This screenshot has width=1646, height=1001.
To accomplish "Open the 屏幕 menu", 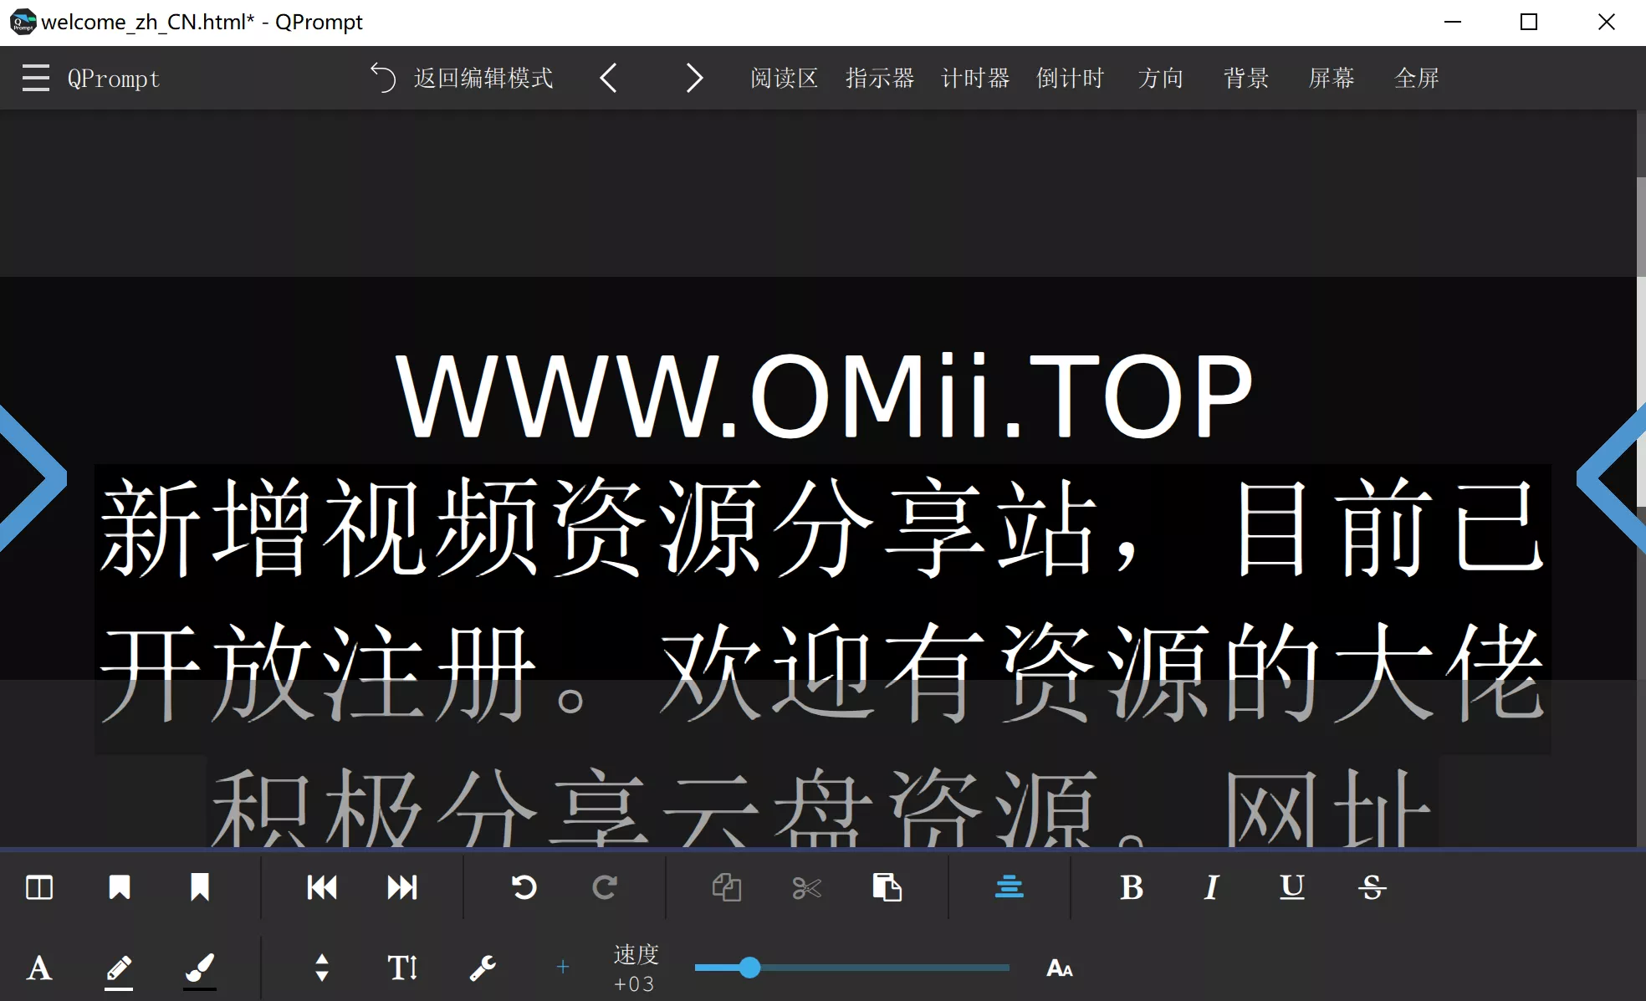I will tap(1332, 78).
